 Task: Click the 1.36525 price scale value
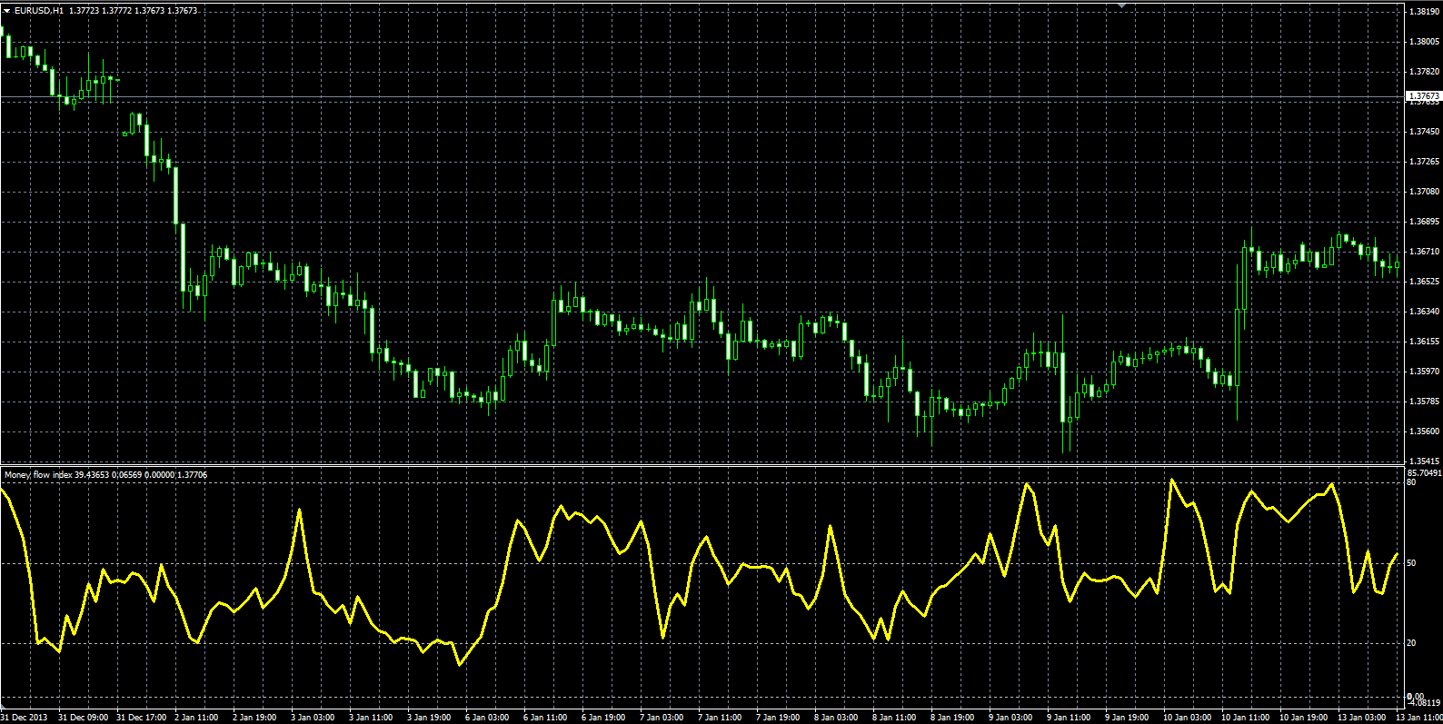tap(1424, 281)
